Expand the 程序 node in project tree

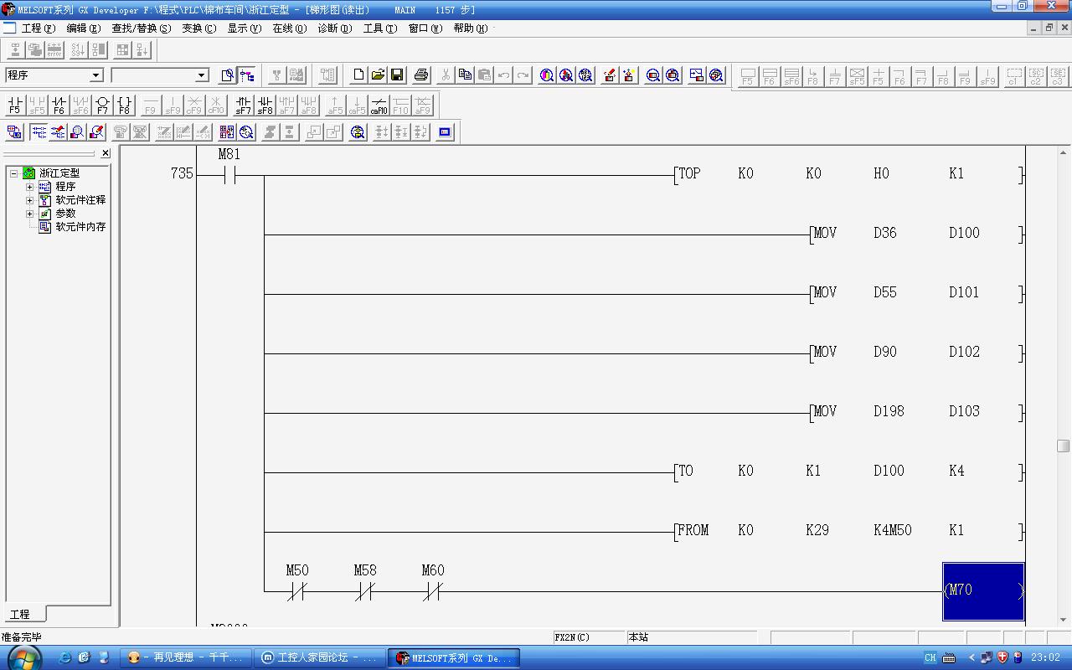(29, 187)
